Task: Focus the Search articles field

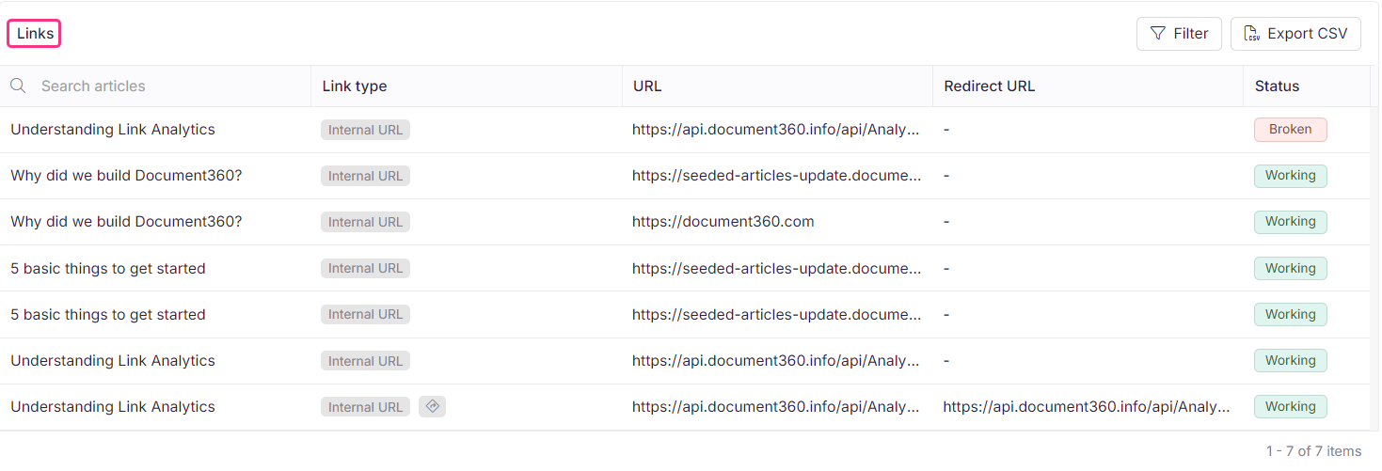Action: coord(155,86)
